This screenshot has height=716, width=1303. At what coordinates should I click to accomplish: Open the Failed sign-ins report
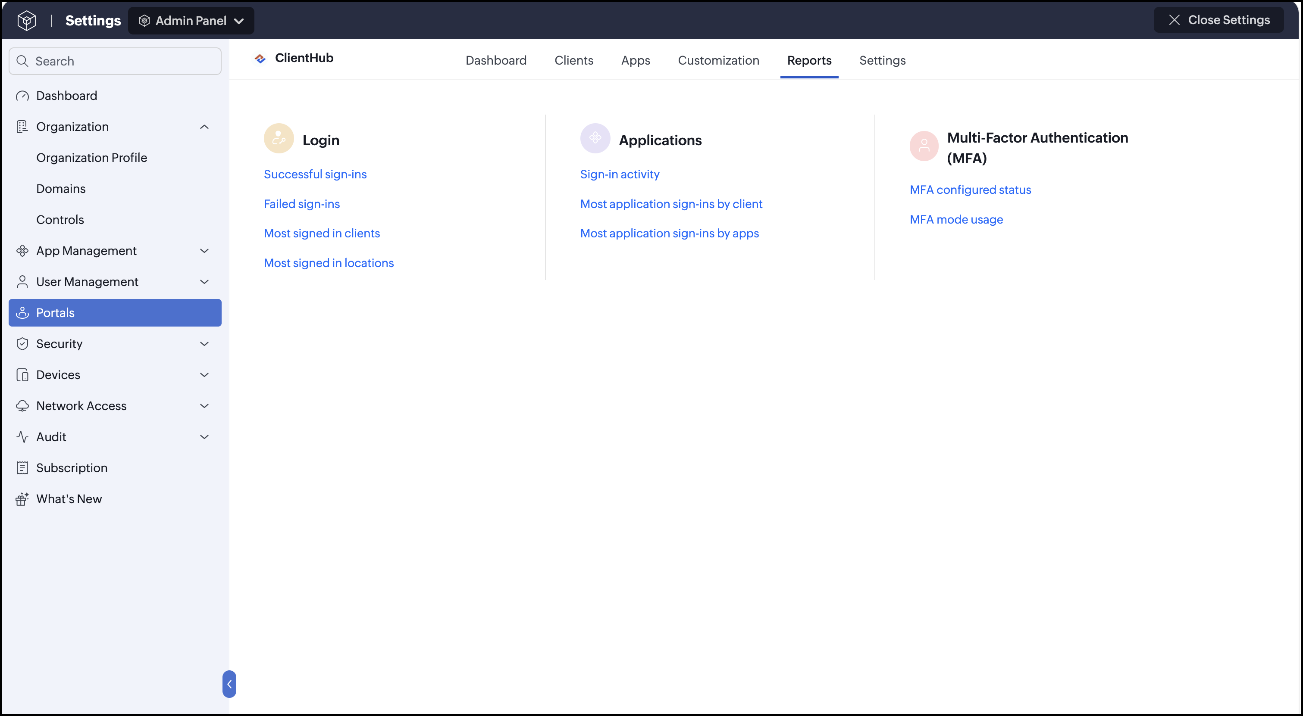(x=302, y=204)
